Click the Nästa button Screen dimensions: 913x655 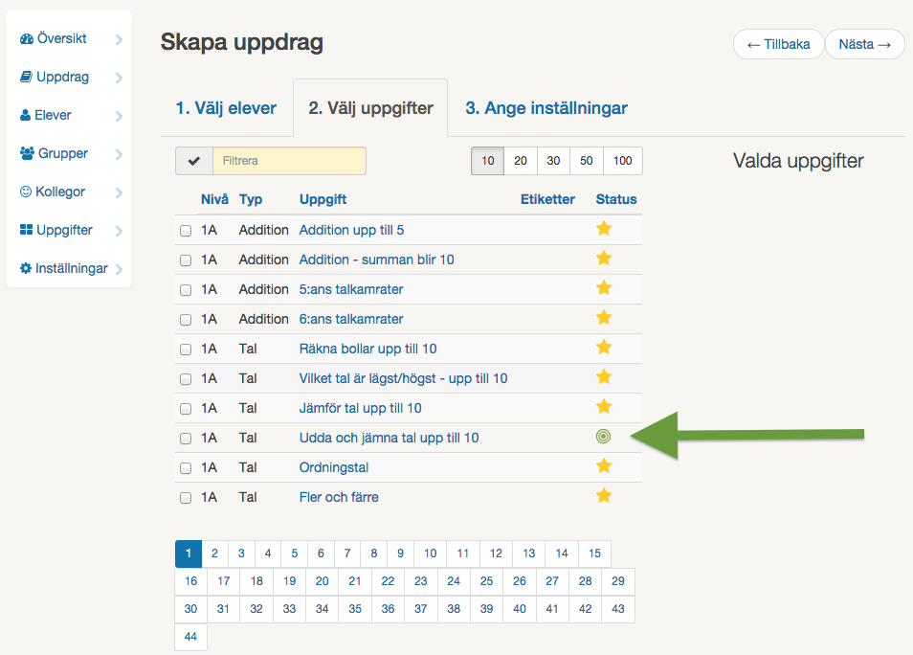[864, 44]
